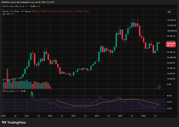Viewport: 179px width, 127px height.
Task: Click the volume value 103
Action: [13, 14]
